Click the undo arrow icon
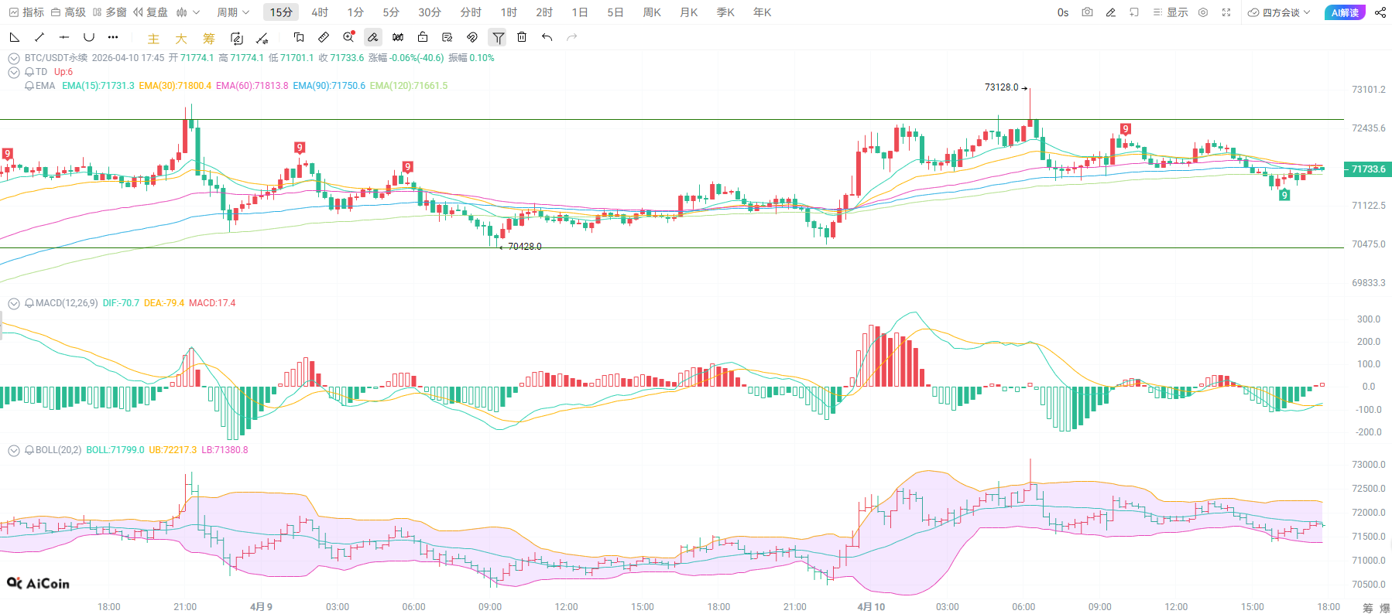Viewport: 1392px width, 614px height. pos(547,37)
